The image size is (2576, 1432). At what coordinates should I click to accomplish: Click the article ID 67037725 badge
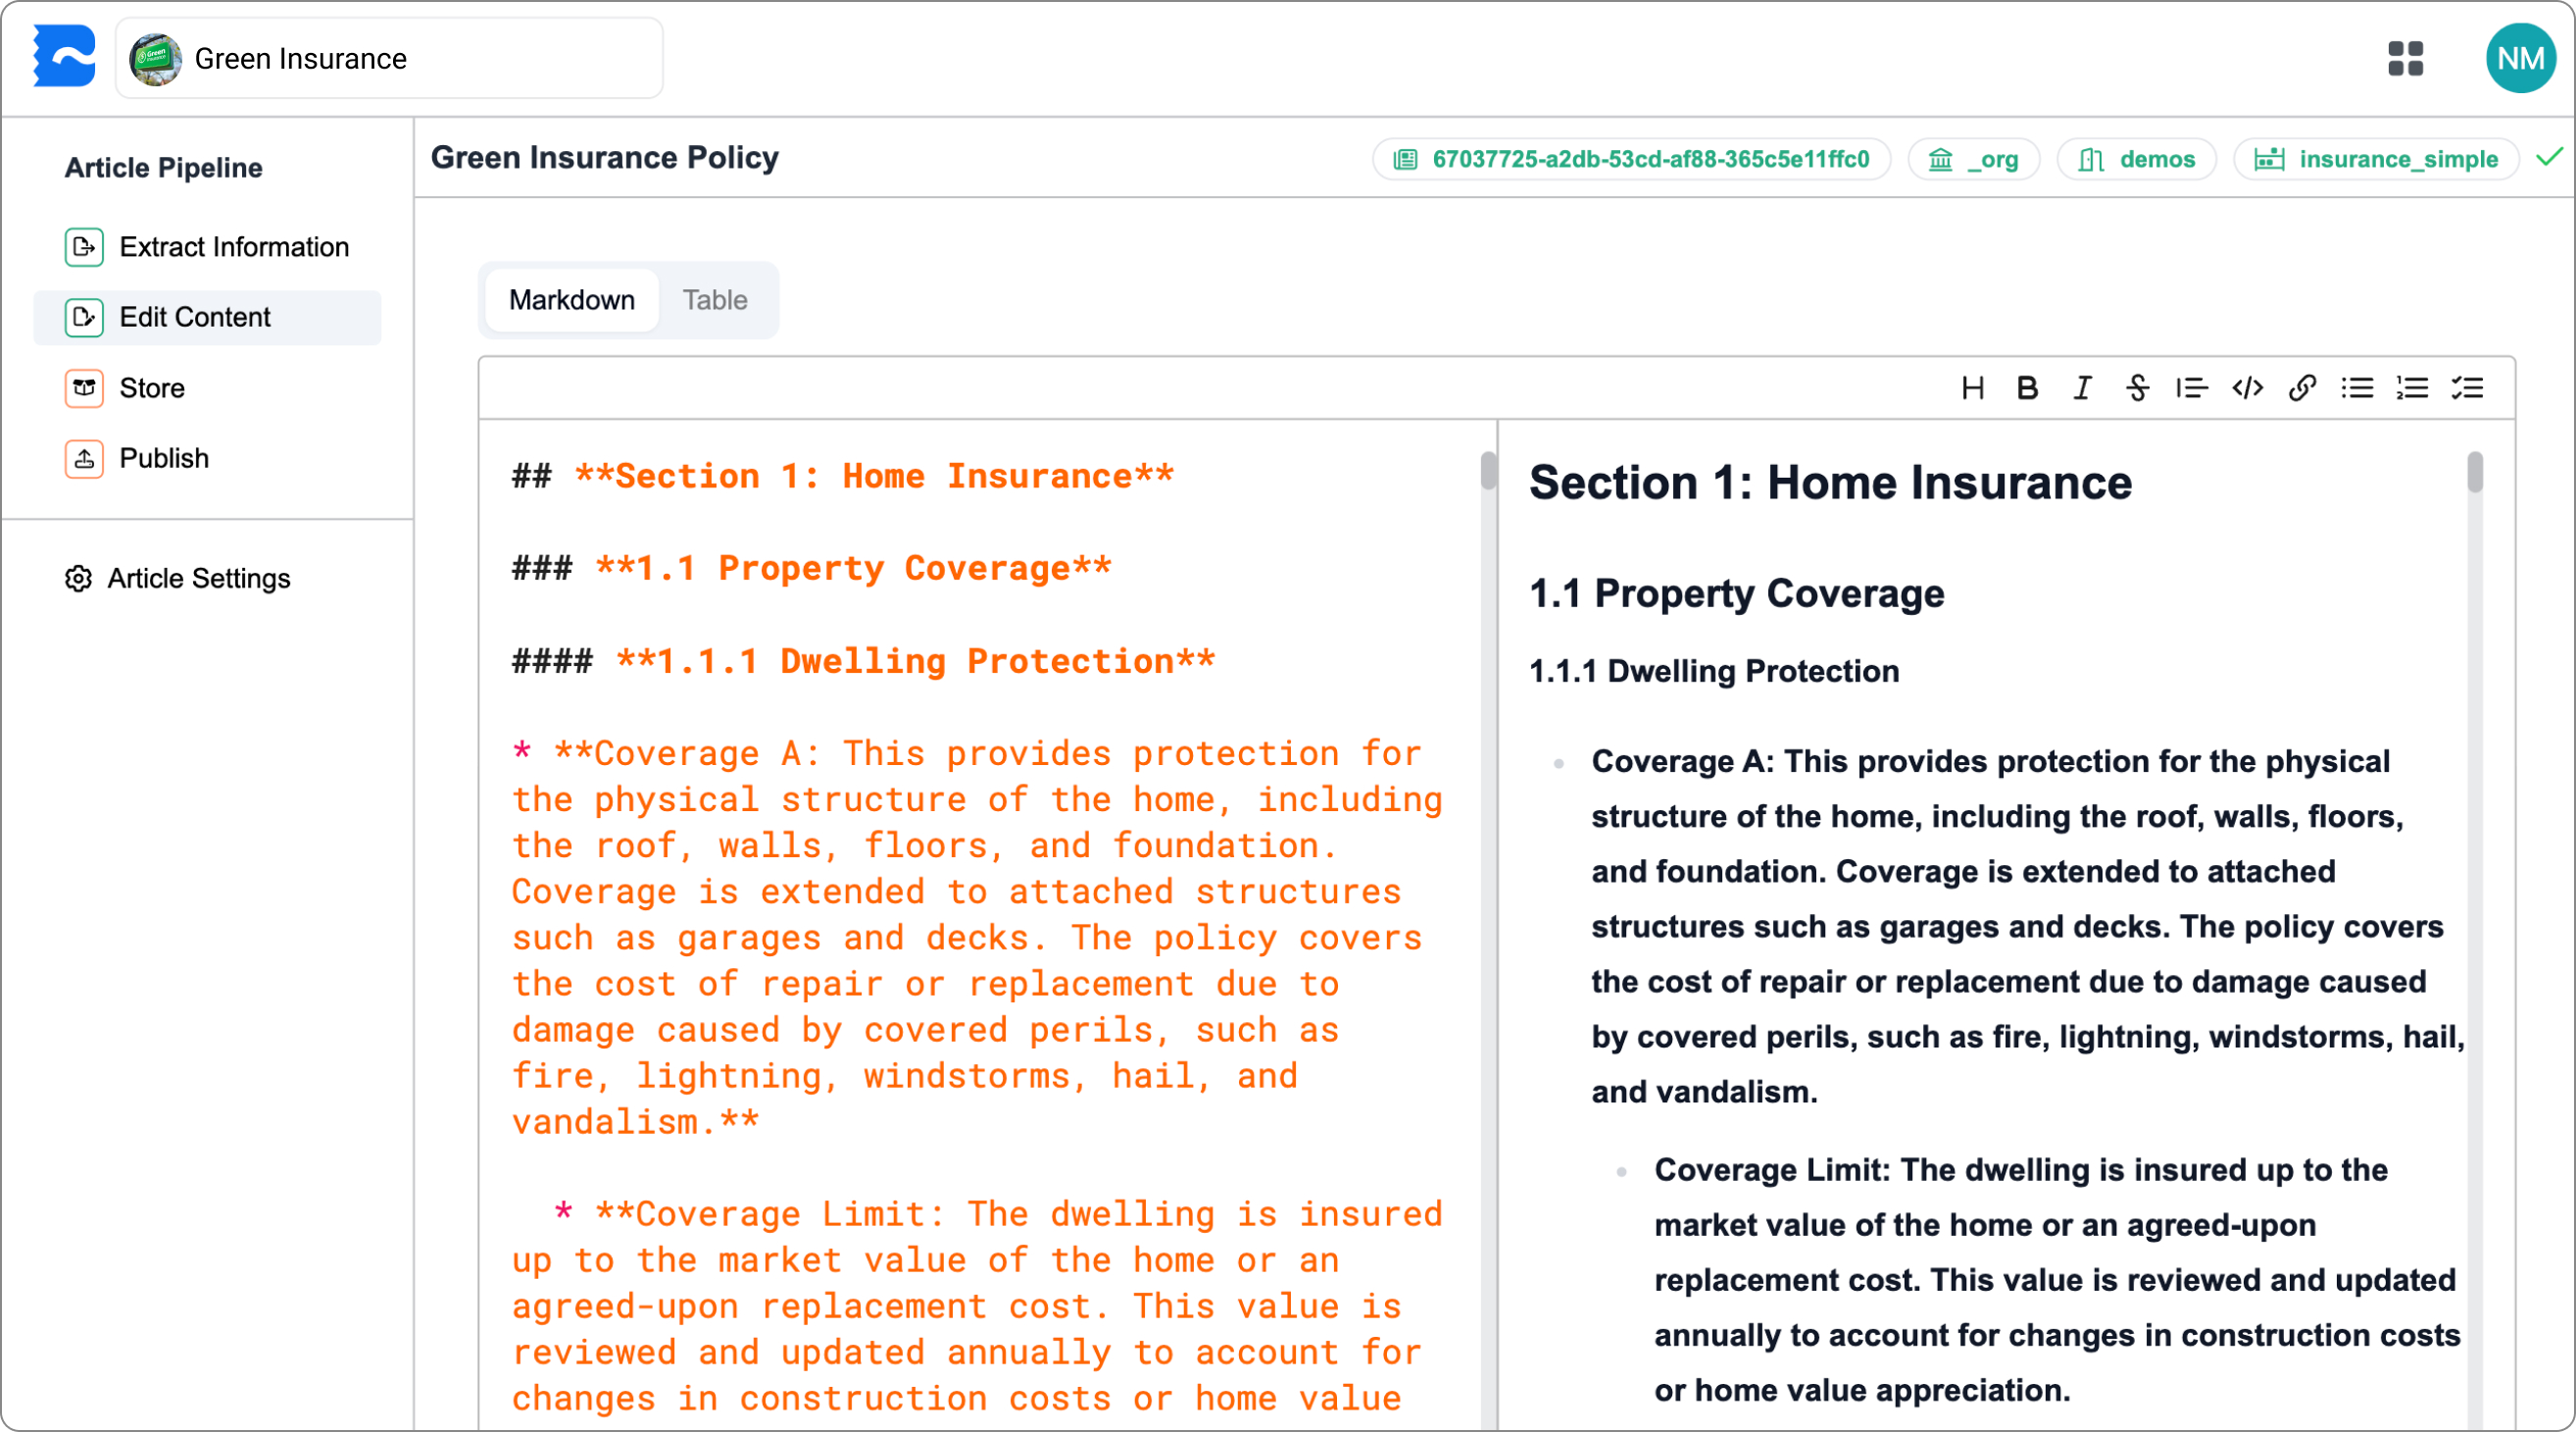[1631, 158]
